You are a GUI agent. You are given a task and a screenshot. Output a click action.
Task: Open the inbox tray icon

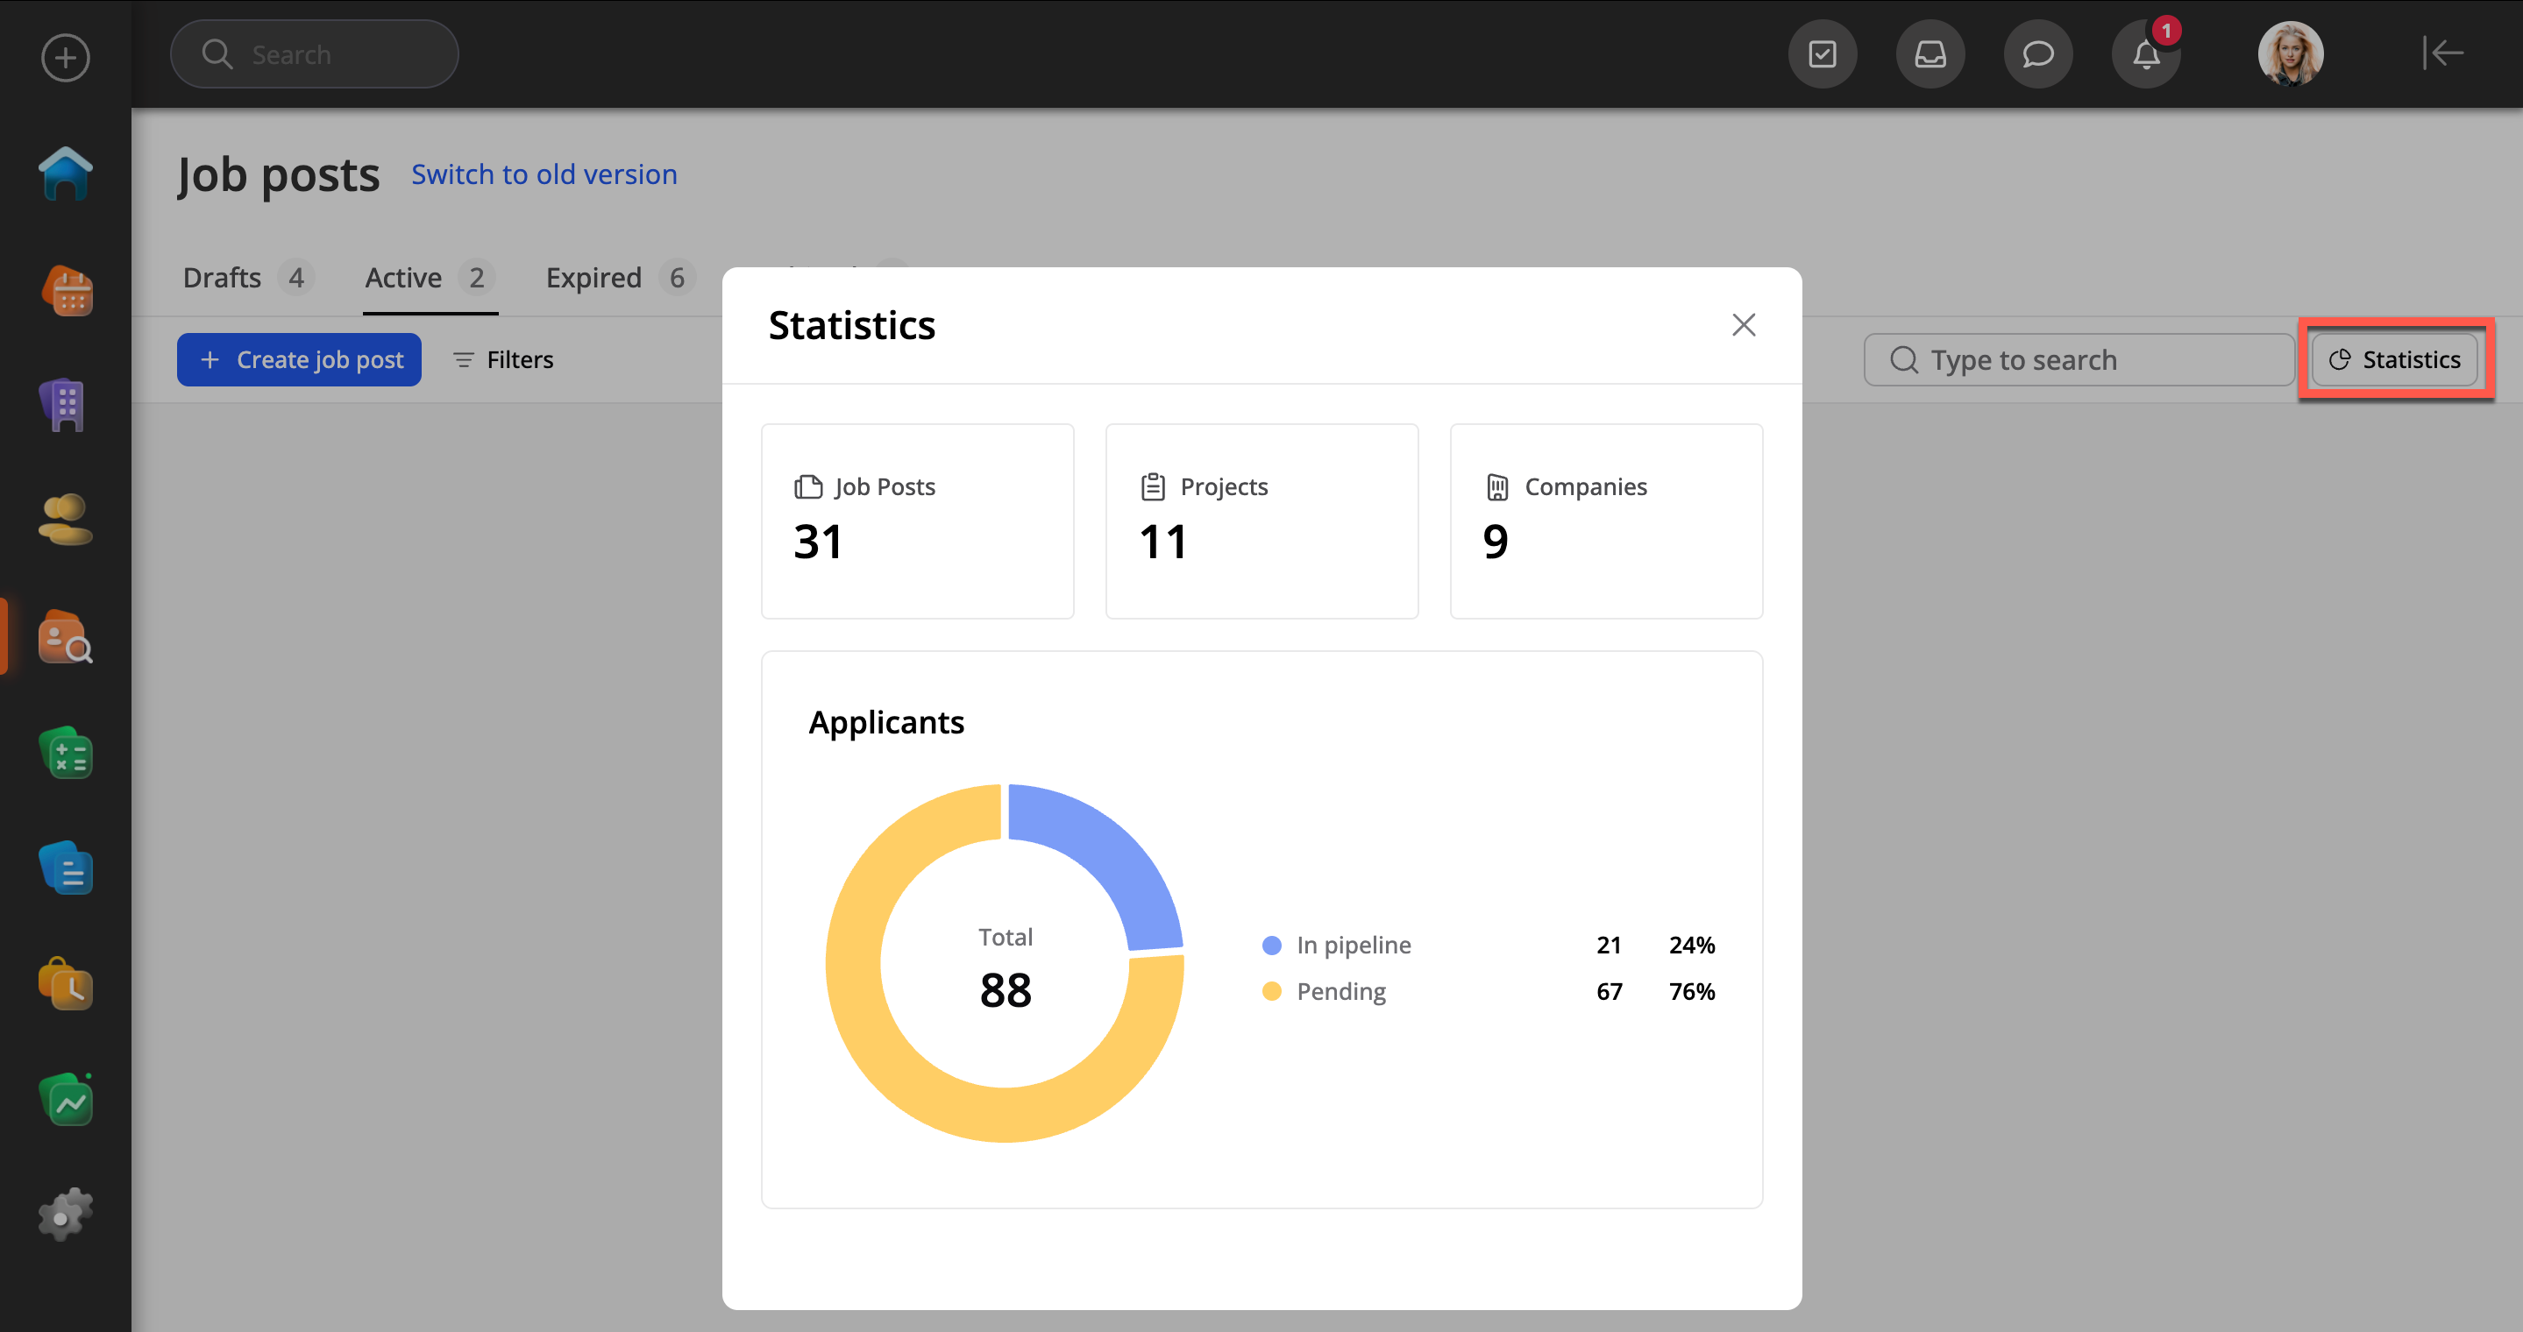click(x=1930, y=55)
